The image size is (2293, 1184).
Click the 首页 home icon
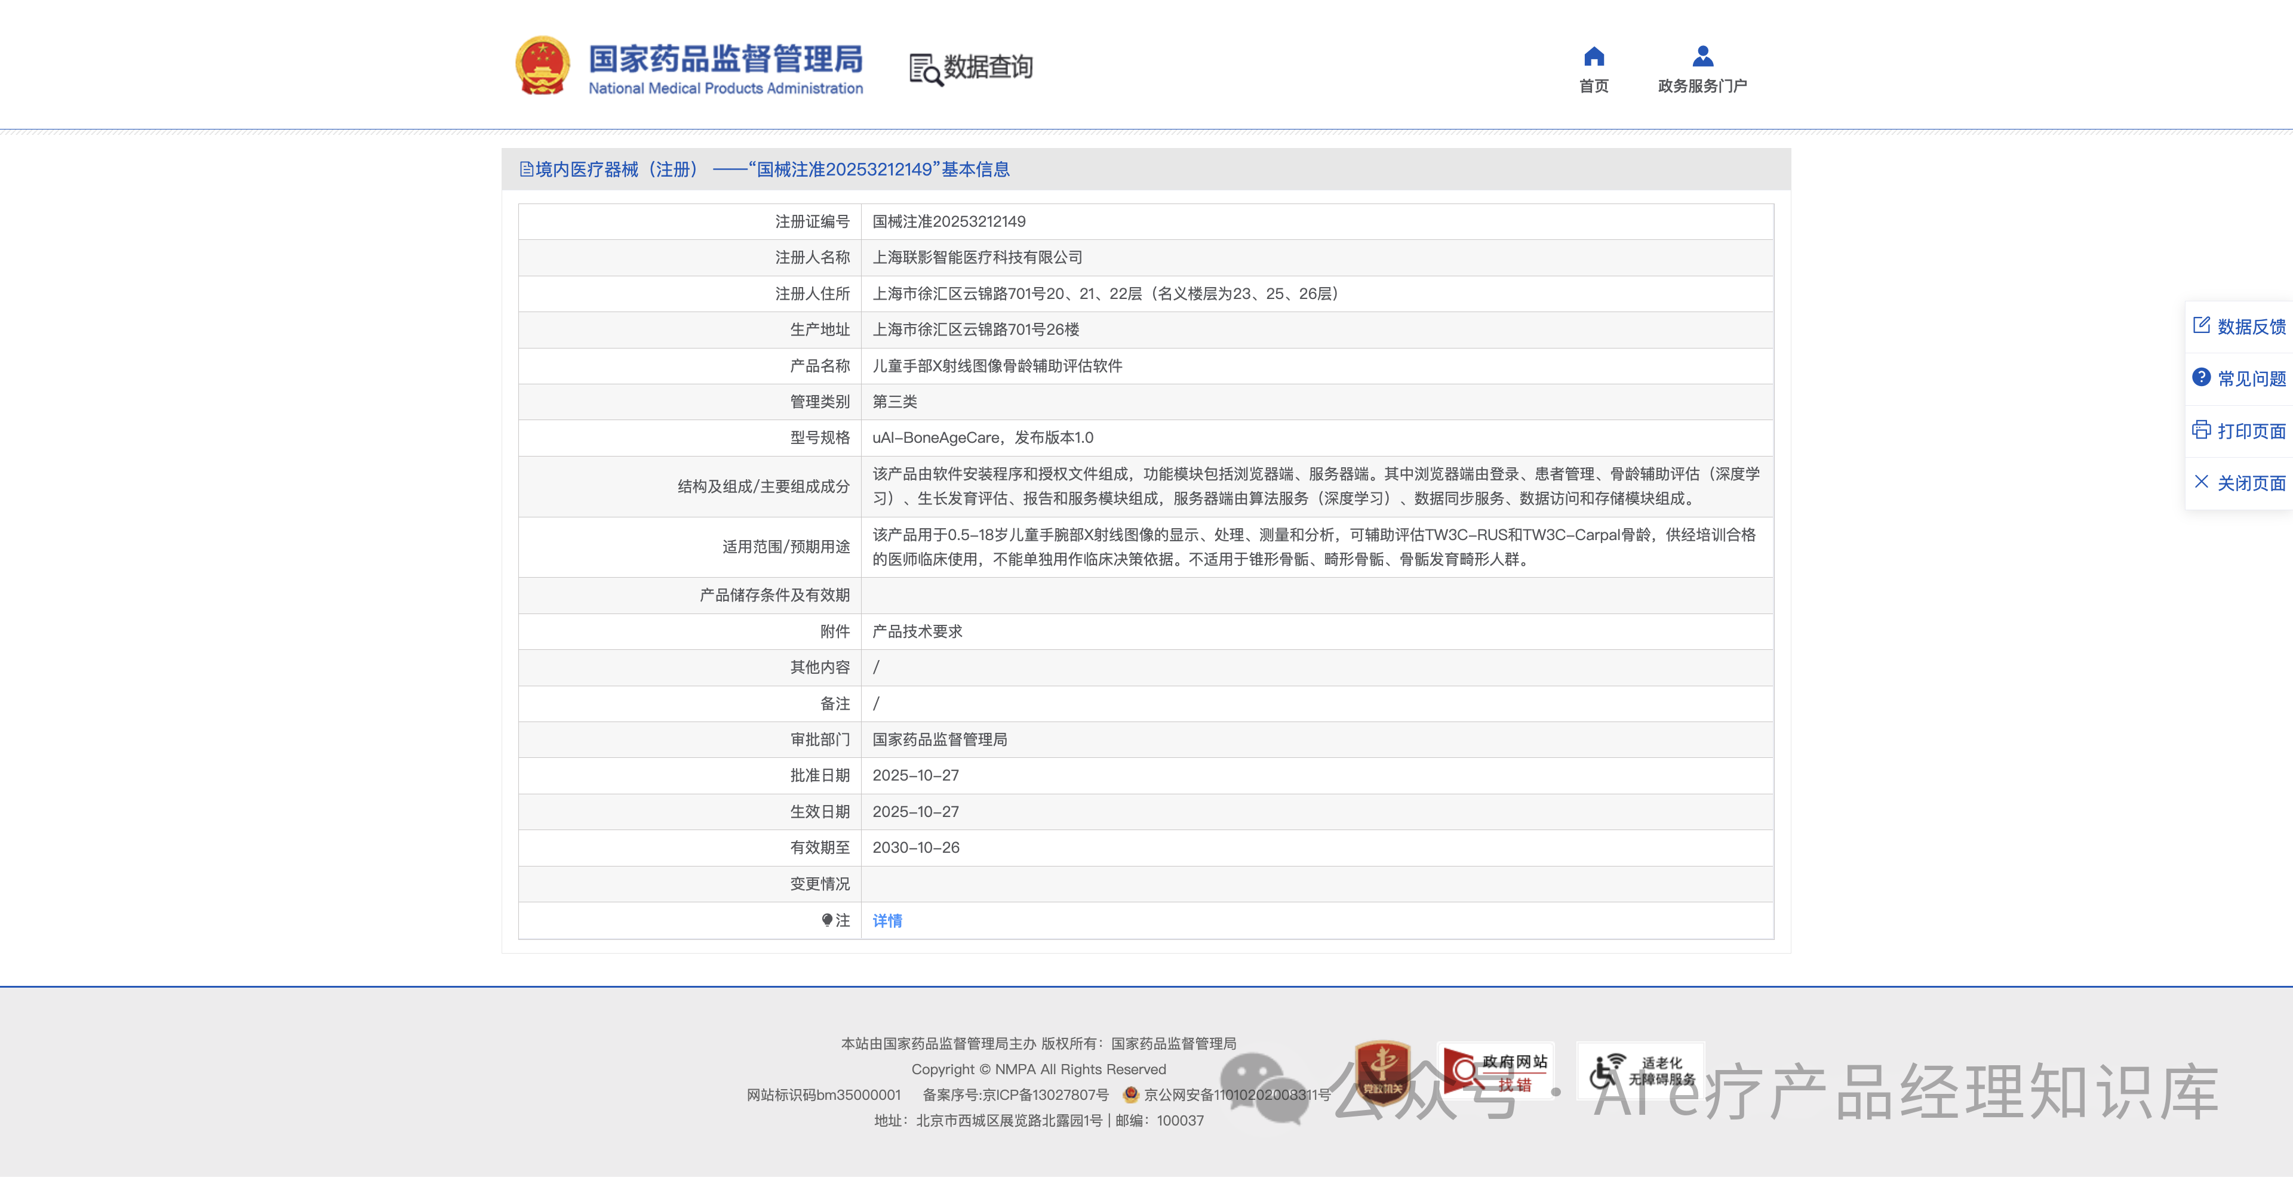pos(1593,57)
